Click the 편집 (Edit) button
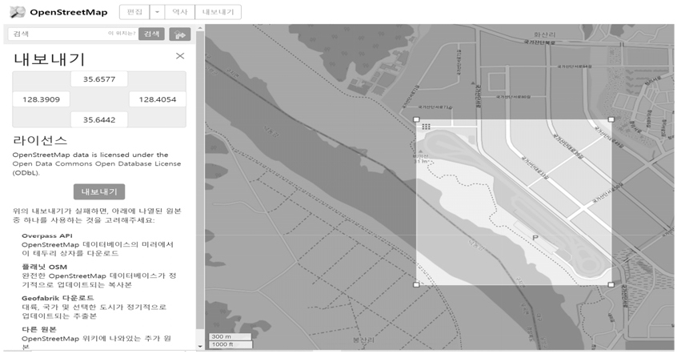Viewport: 677px width, 354px height. pos(134,12)
